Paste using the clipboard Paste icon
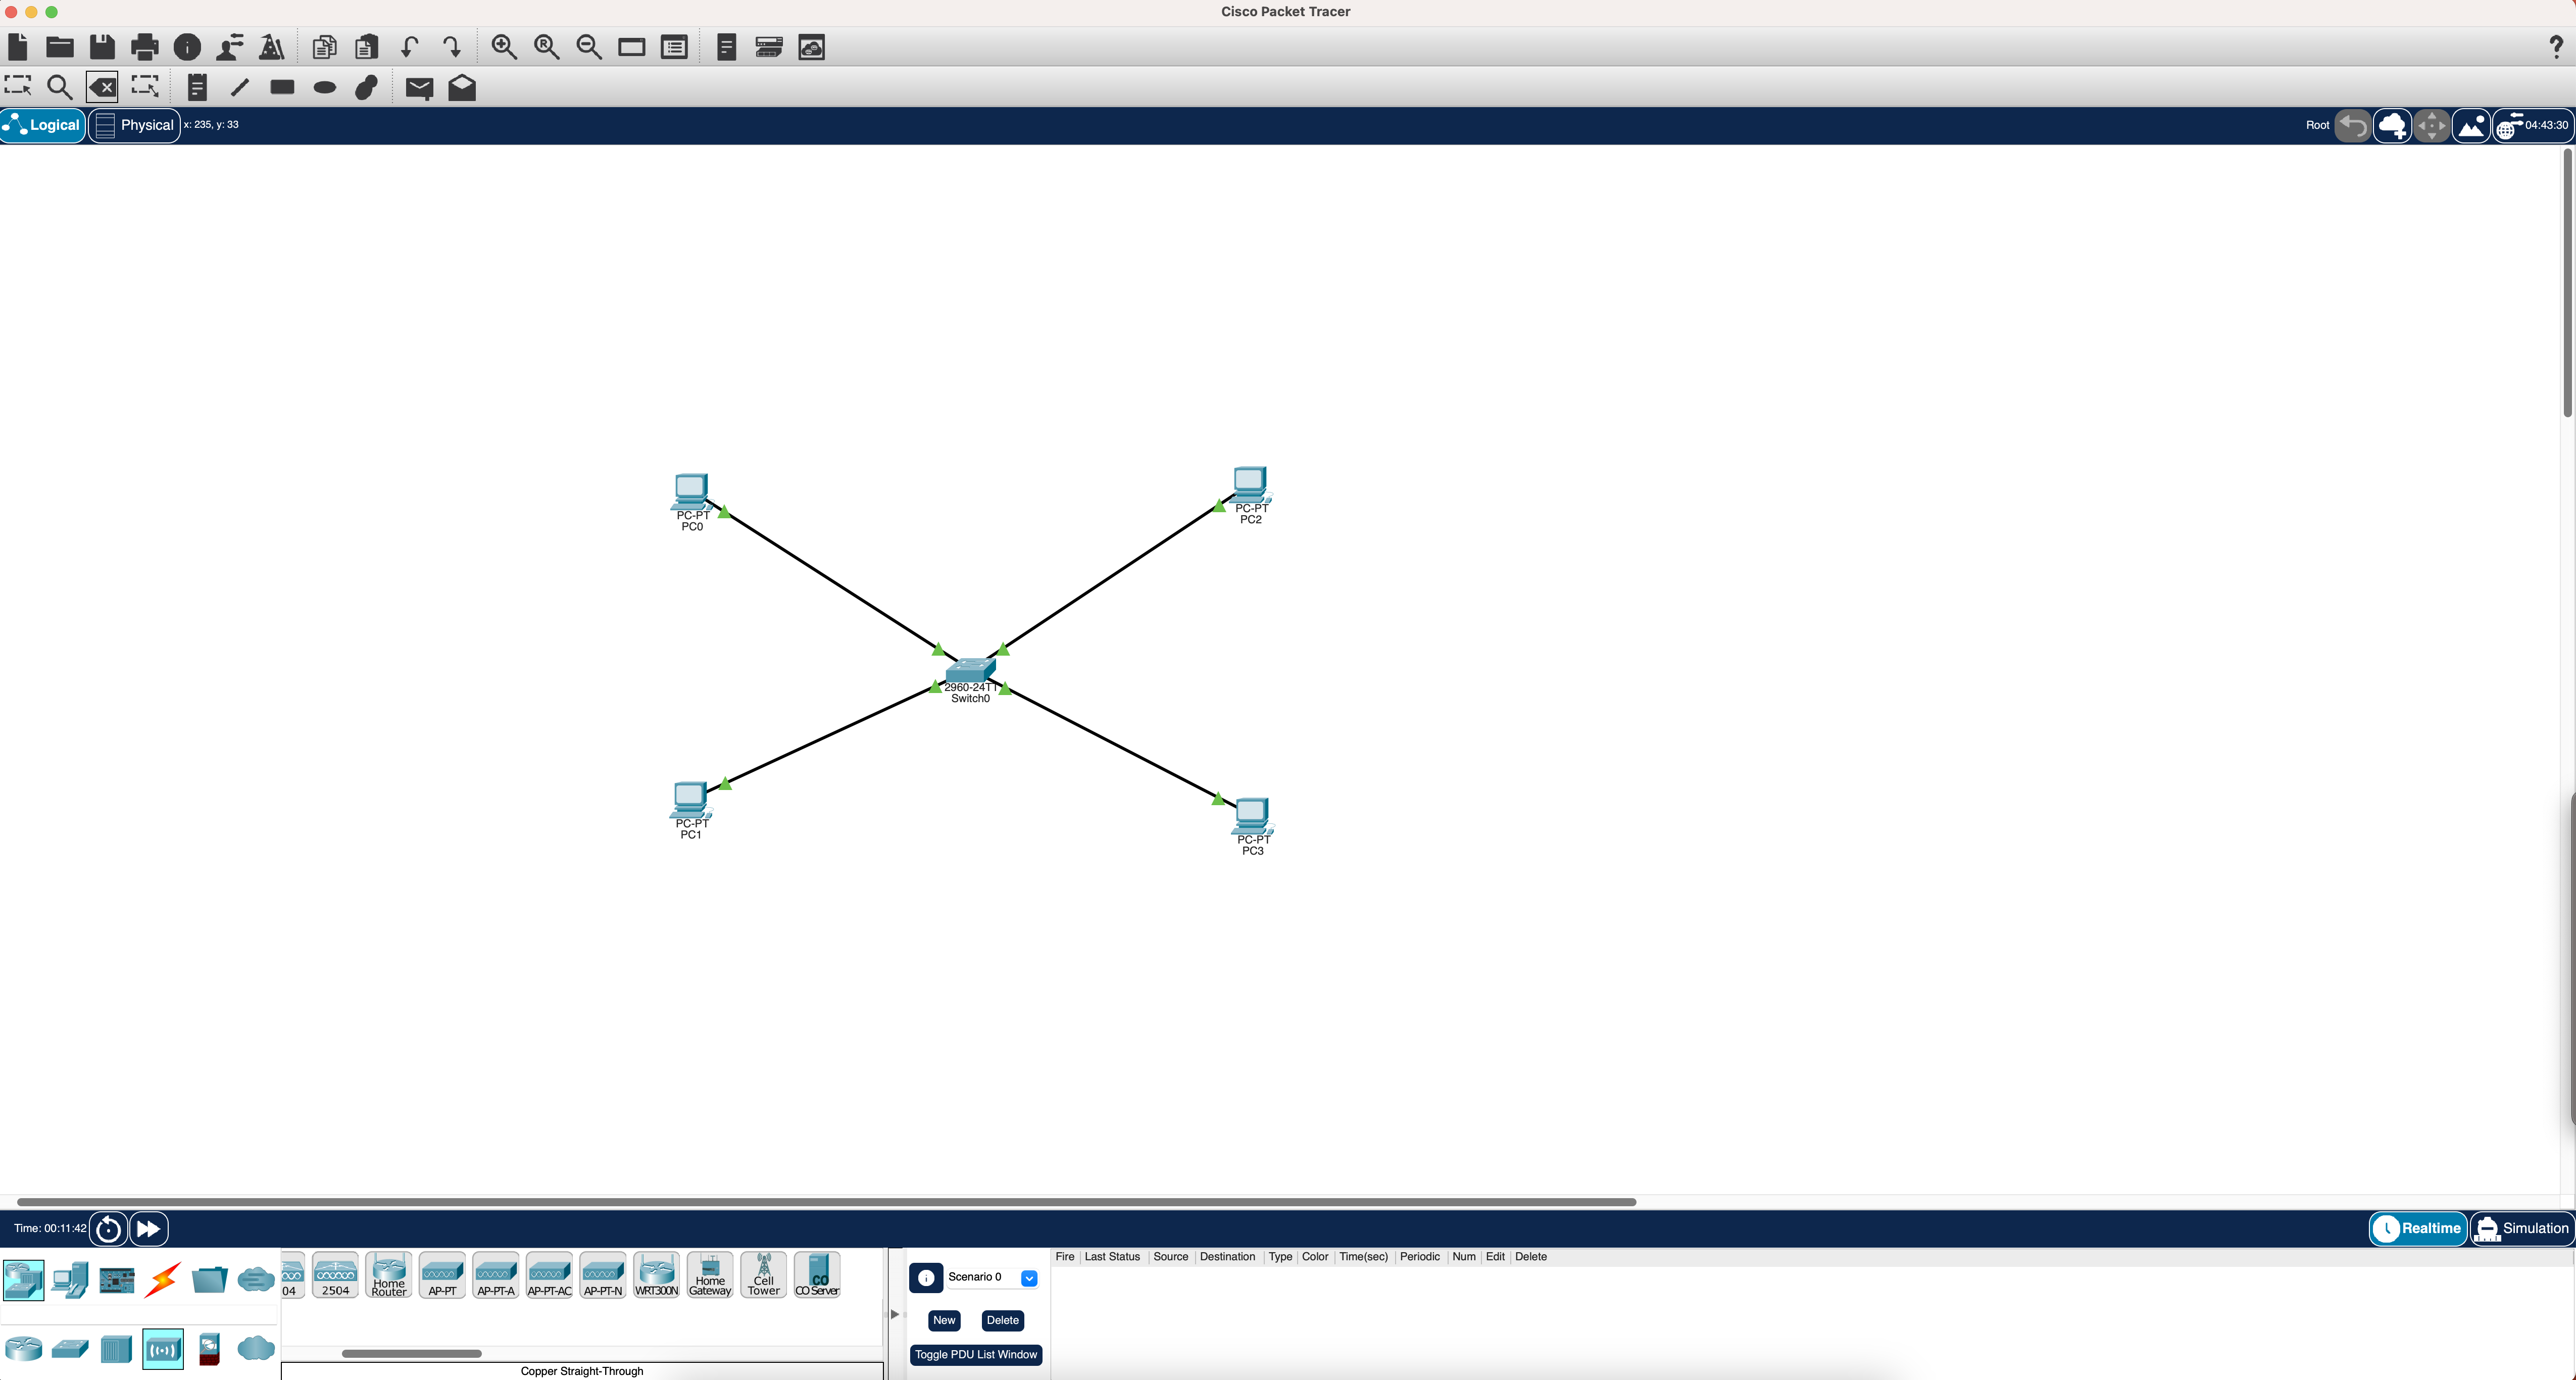The image size is (2576, 1380). pos(367,47)
